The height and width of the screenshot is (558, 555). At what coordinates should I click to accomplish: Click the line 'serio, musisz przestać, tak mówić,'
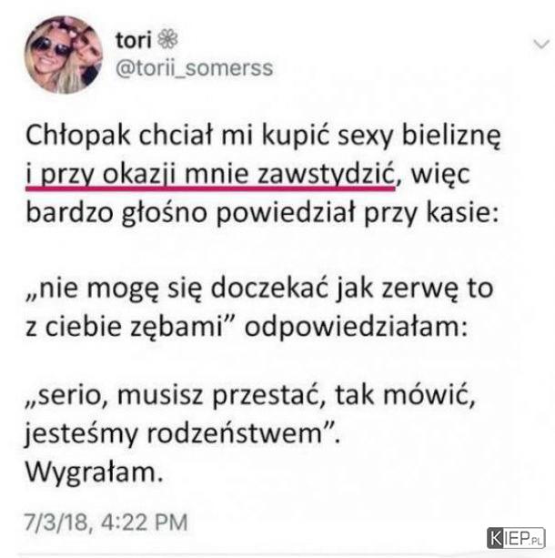point(250,395)
